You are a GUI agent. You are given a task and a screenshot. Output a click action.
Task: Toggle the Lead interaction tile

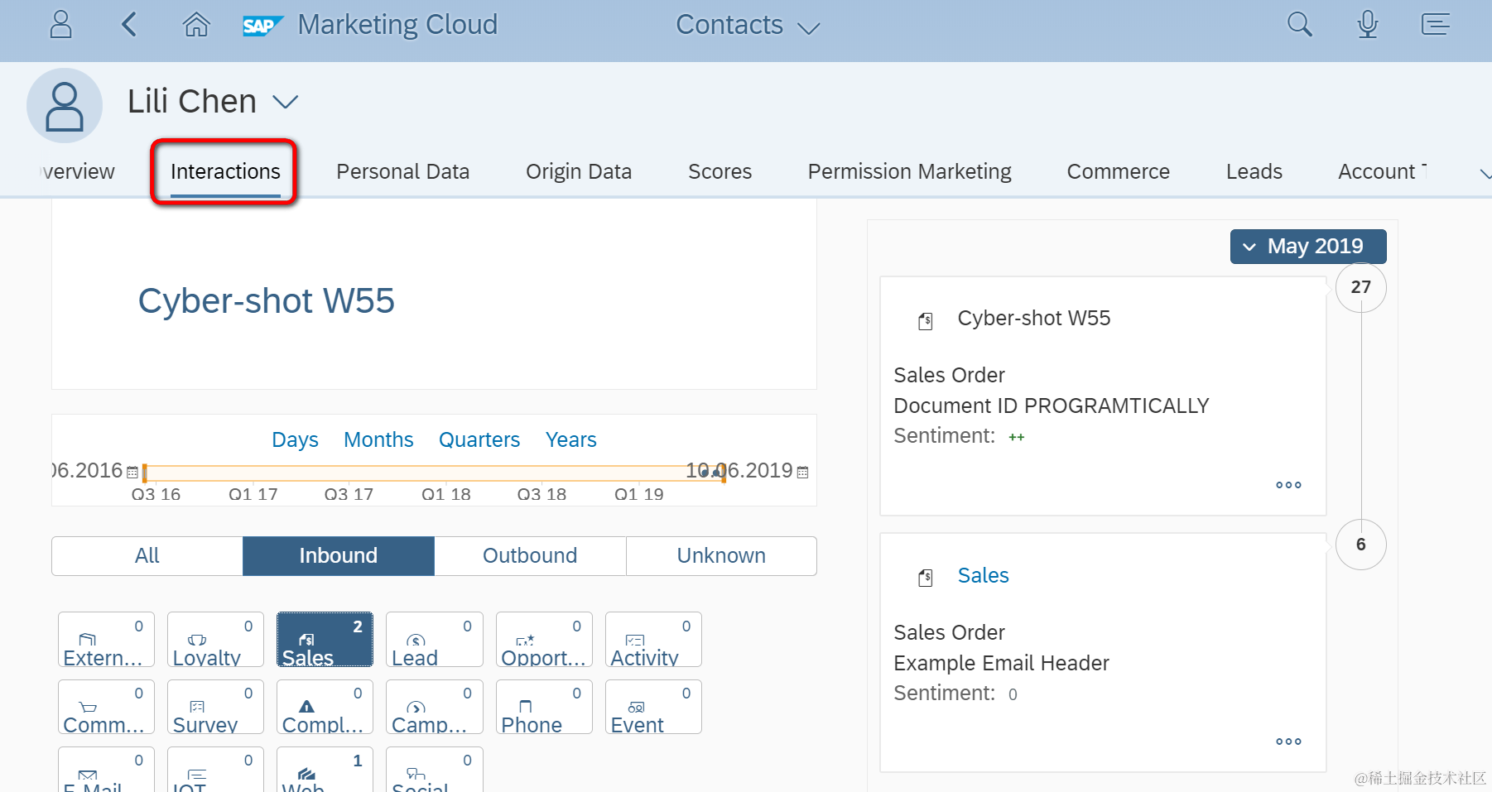coord(434,640)
